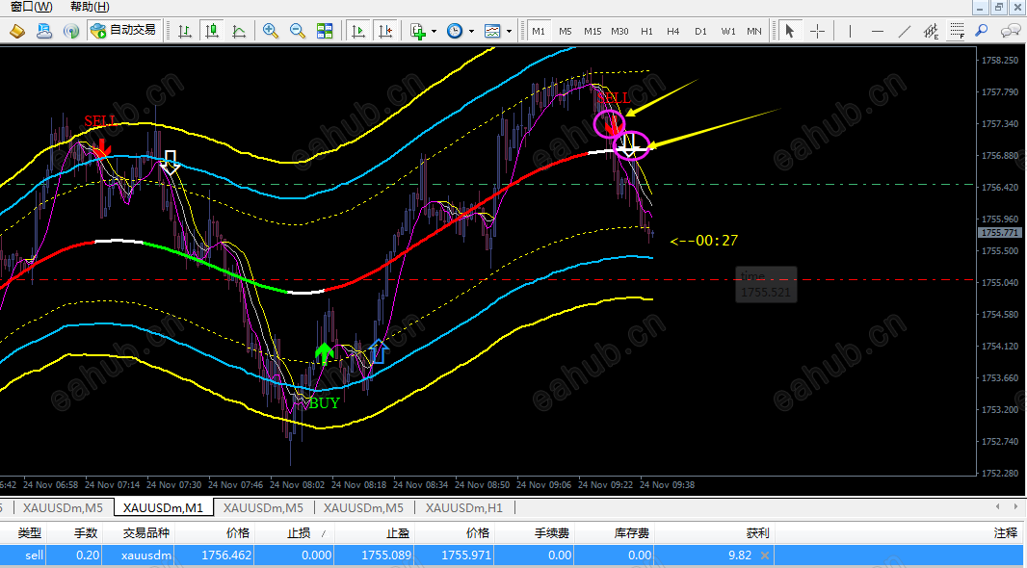The width and height of the screenshot is (1027, 568).
Task: Sort trades by 类型 column header
Action: pyautogui.click(x=29, y=533)
